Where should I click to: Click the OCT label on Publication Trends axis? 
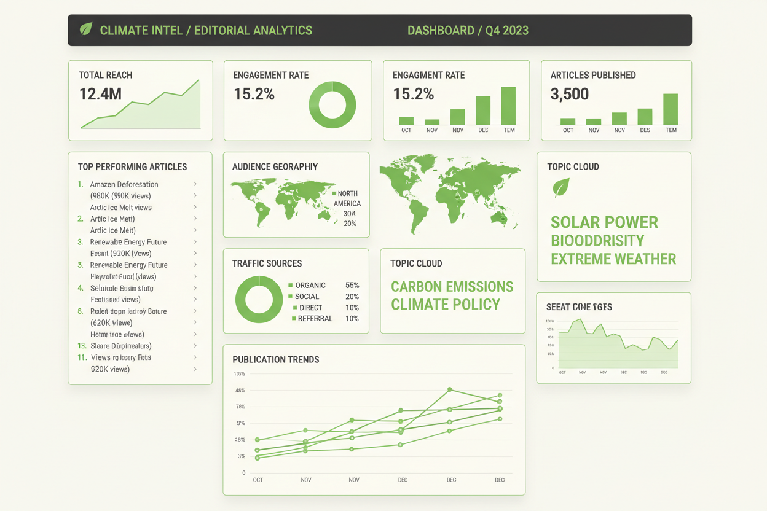point(258,480)
